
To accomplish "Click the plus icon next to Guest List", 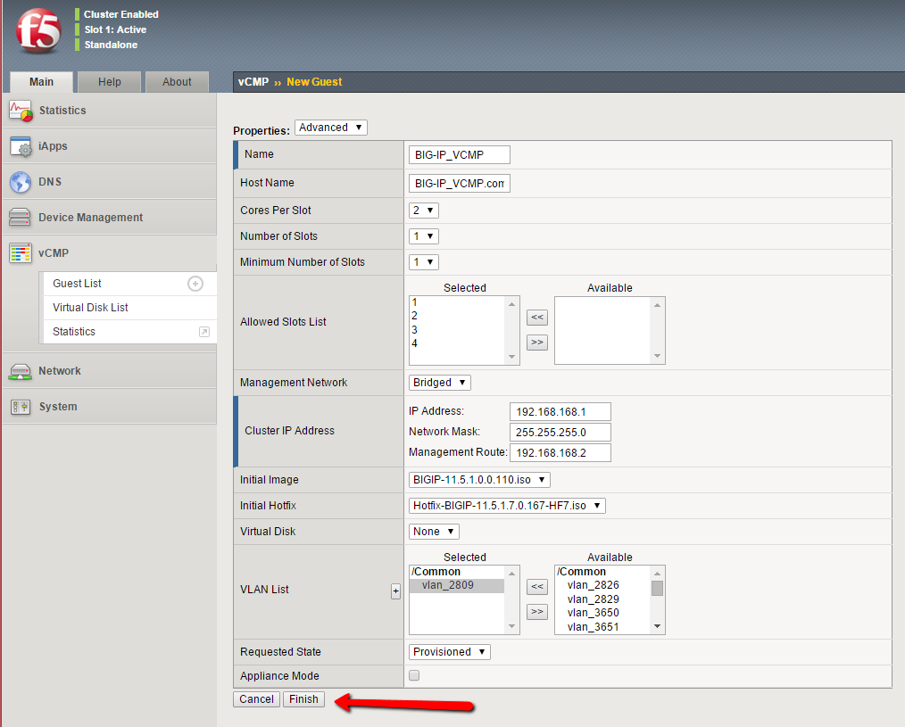I will coord(195,284).
